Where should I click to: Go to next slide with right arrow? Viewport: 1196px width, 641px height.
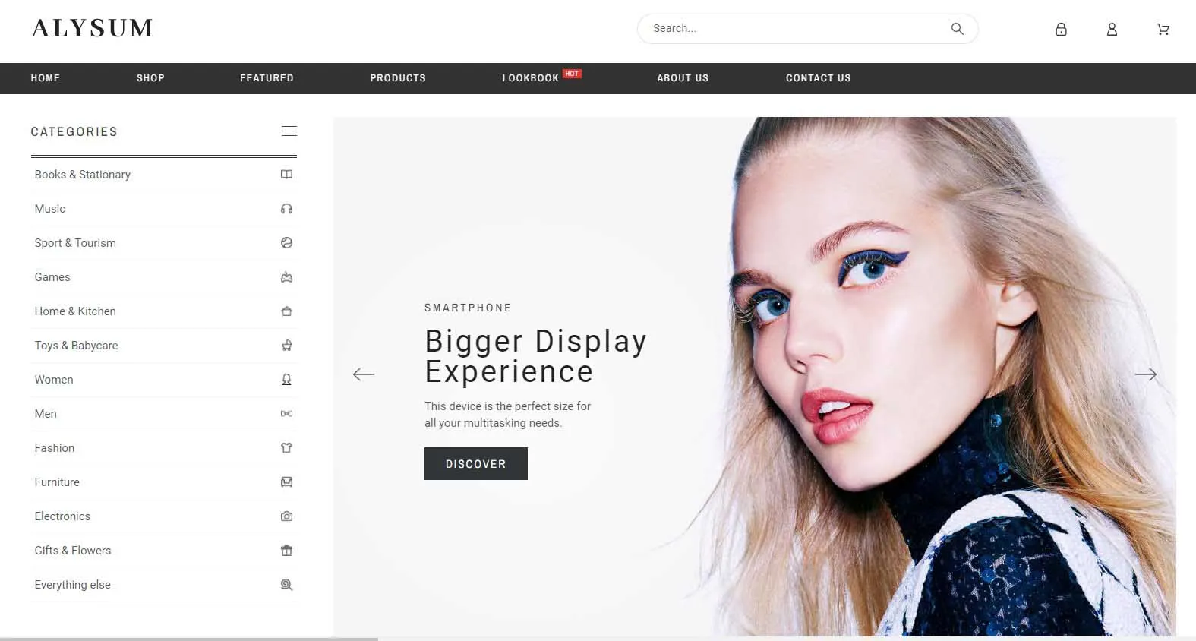tap(1146, 374)
